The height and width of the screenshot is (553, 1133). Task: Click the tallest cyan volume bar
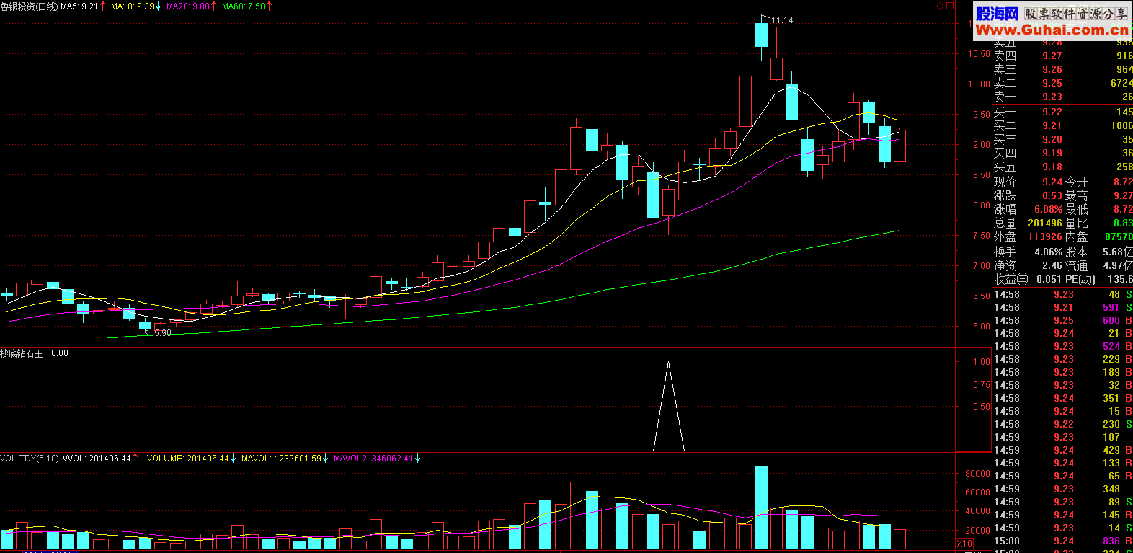coord(761,508)
